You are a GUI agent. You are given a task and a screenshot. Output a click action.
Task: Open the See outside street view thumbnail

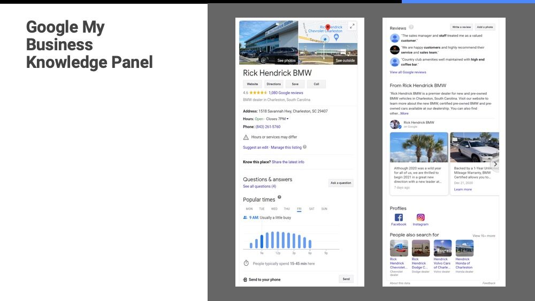[328, 54]
